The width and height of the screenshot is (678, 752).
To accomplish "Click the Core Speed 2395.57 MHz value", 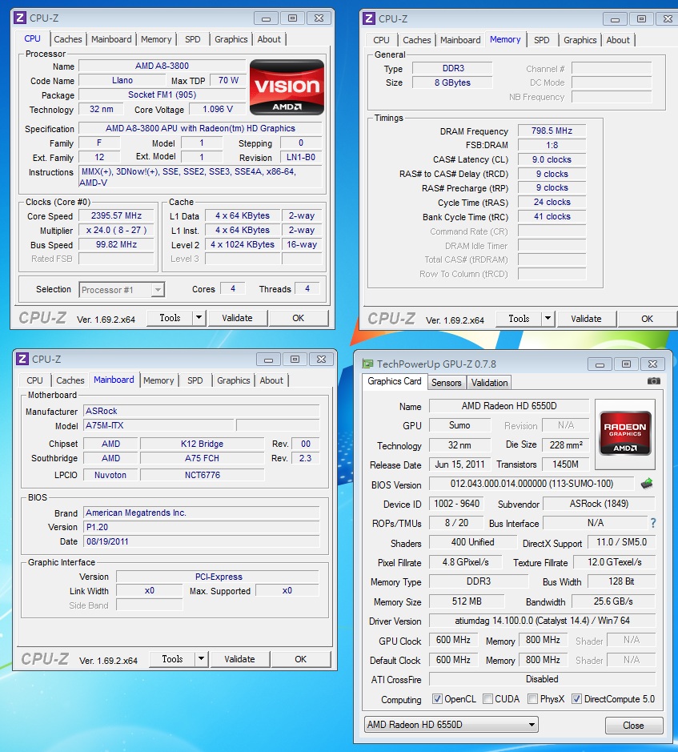I will click(x=116, y=215).
